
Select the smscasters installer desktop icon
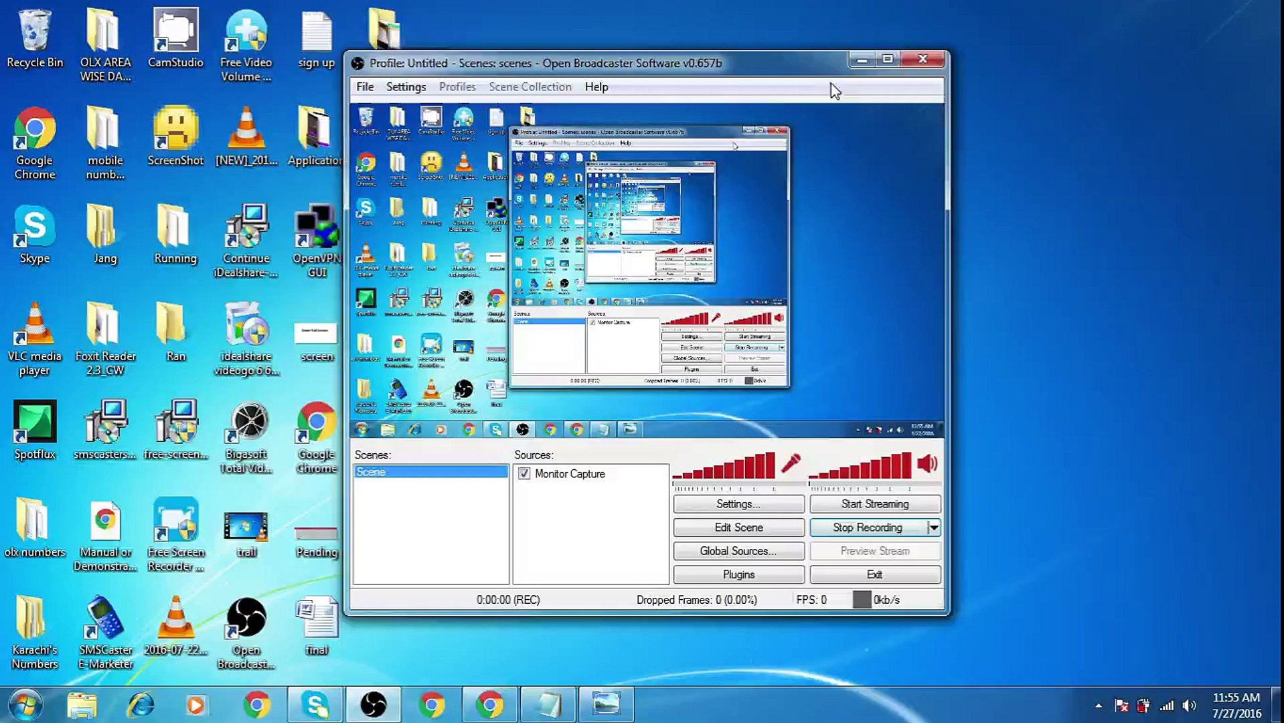[x=105, y=430]
